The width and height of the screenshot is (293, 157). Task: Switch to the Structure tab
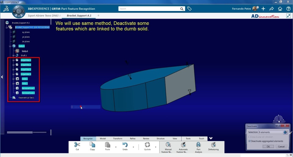[161, 138]
